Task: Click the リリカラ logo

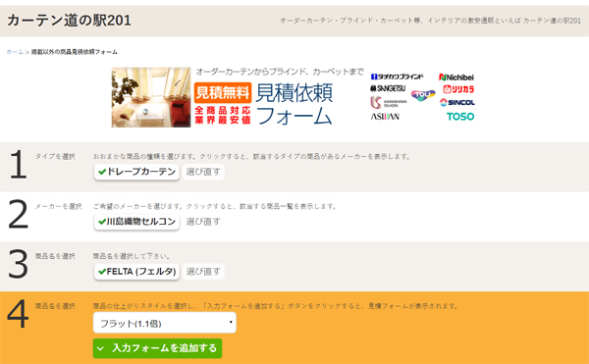Action: (458, 89)
